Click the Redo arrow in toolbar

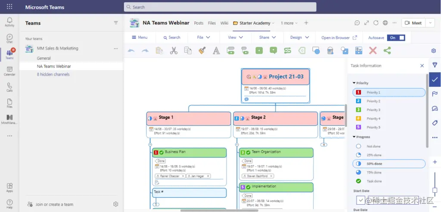145,51
